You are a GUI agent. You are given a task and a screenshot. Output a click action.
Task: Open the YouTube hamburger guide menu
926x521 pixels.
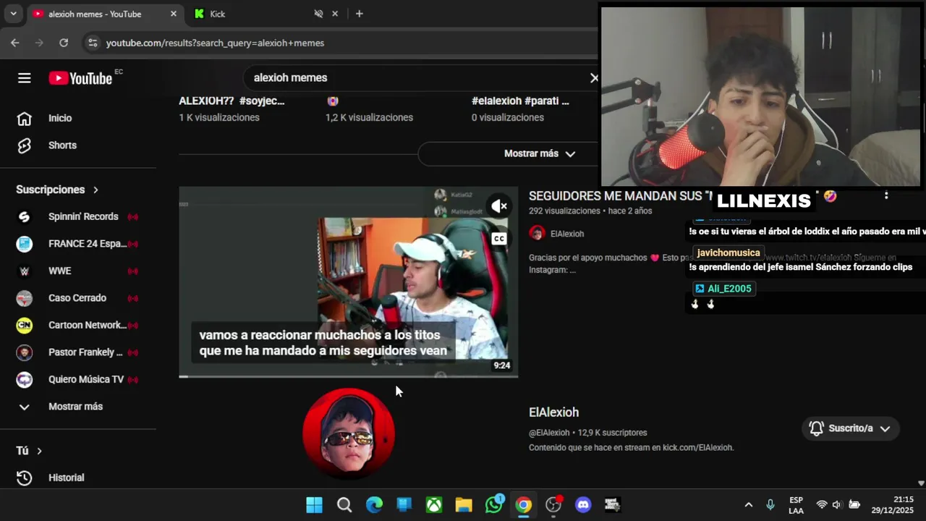tap(25, 78)
